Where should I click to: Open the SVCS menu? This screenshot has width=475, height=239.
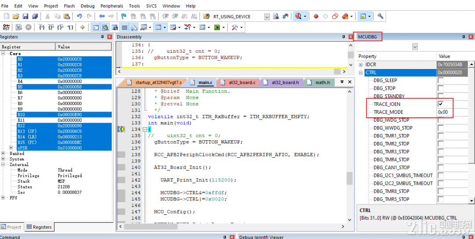click(x=151, y=6)
